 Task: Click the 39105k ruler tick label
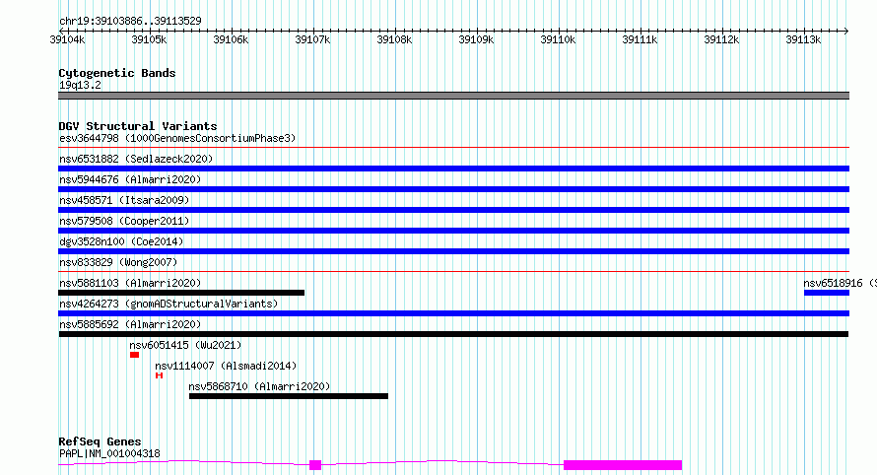pos(149,39)
